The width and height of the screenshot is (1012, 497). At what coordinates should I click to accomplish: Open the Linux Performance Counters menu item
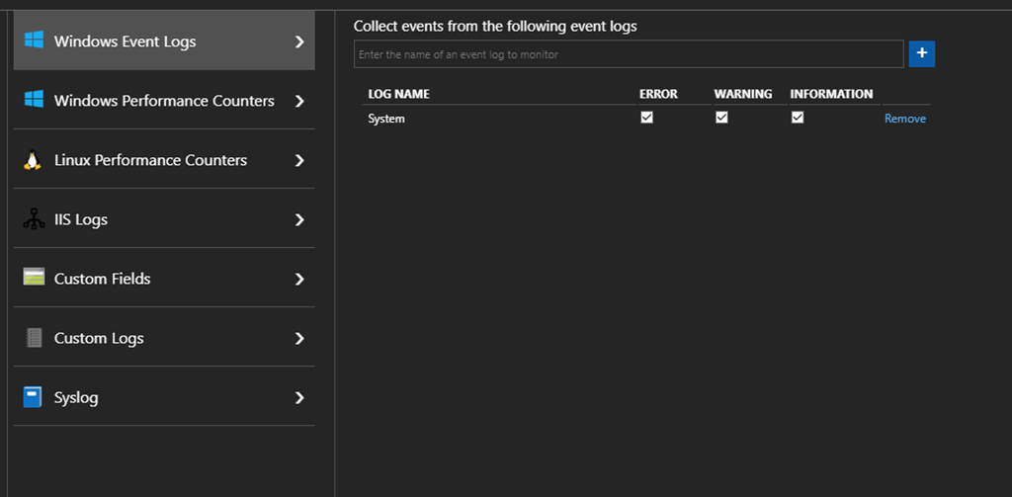point(150,160)
